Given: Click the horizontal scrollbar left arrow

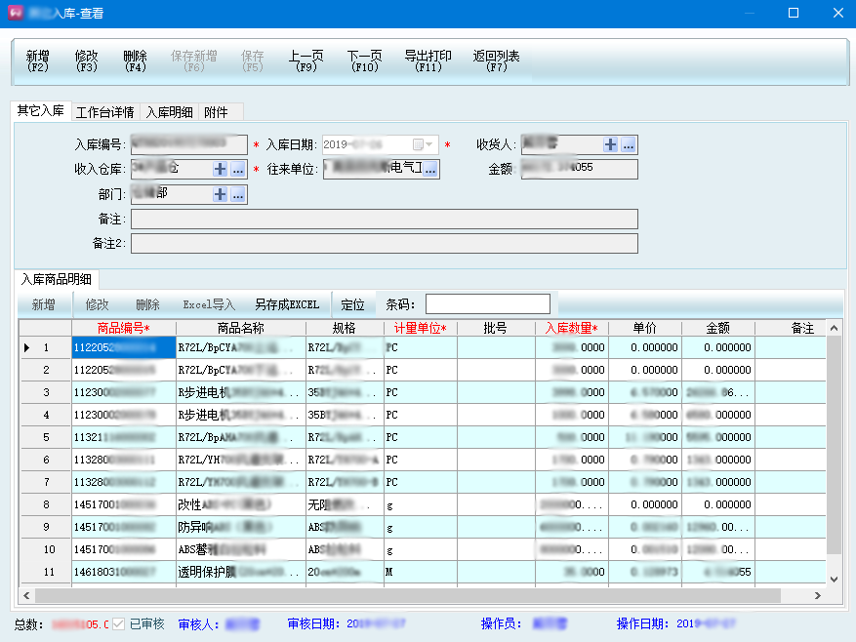Looking at the screenshot, I should pyautogui.click(x=26, y=595).
